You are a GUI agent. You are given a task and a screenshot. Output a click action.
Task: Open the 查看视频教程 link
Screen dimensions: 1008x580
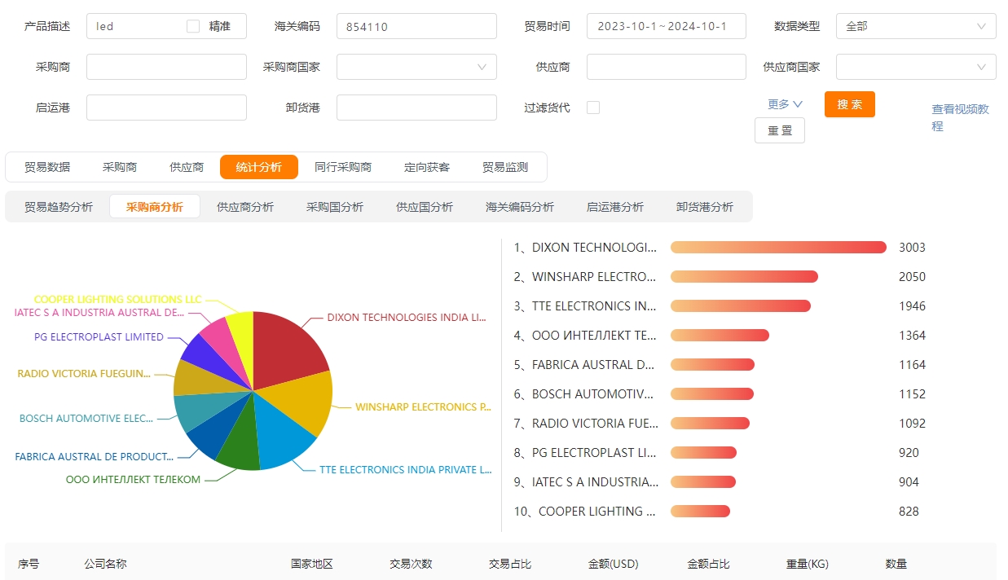(961, 117)
